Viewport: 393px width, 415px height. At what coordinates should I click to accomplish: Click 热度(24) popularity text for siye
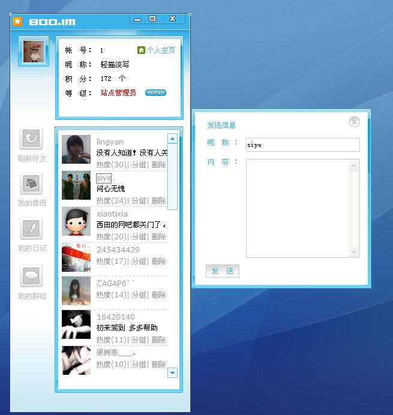tap(112, 201)
